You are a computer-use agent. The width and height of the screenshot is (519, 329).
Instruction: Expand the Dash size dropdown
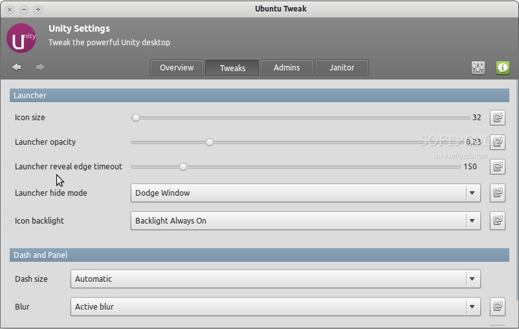click(x=276, y=279)
